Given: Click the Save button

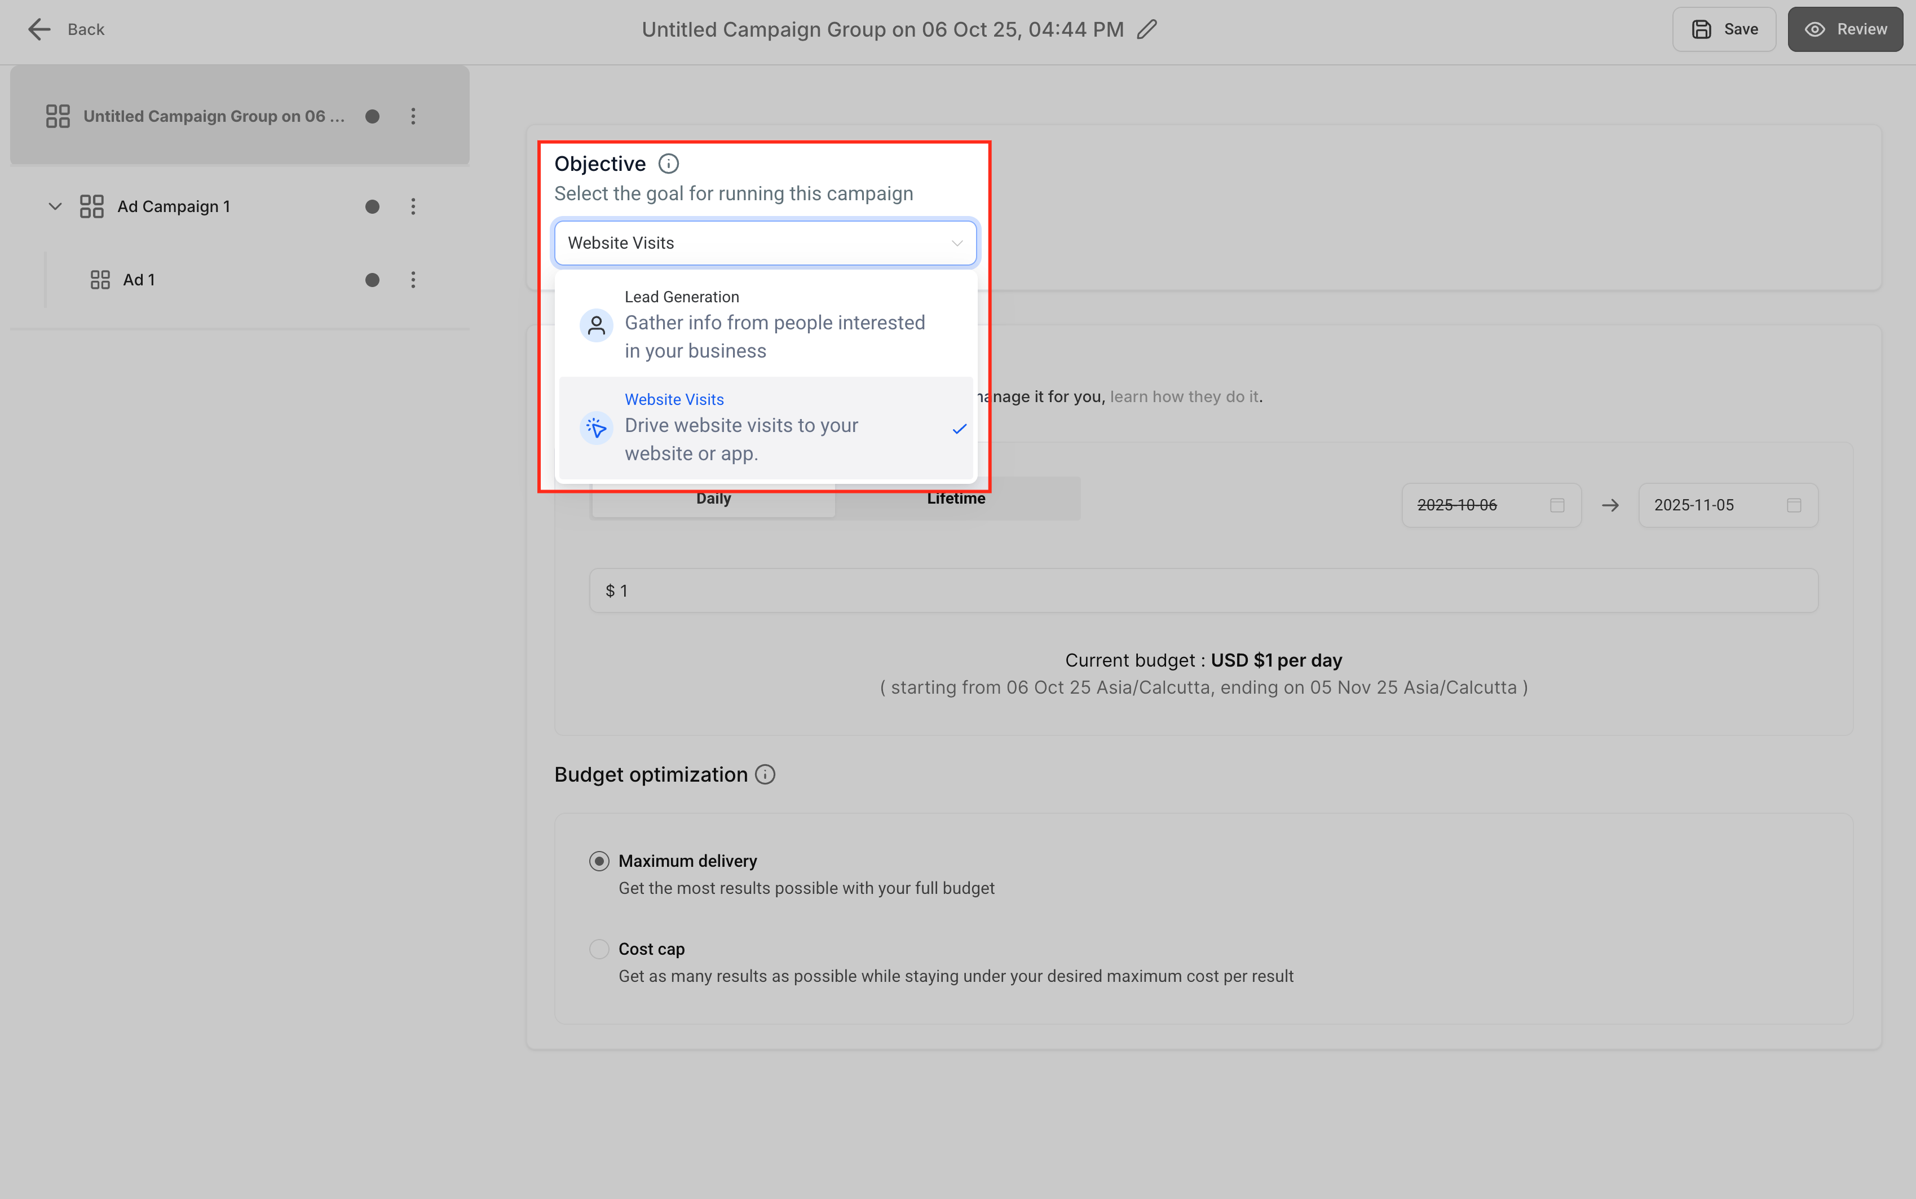Looking at the screenshot, I should coord(1724,29).
